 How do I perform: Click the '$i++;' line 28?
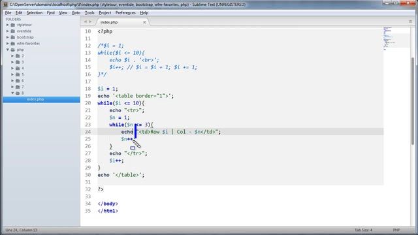click(x=116, y=161)
